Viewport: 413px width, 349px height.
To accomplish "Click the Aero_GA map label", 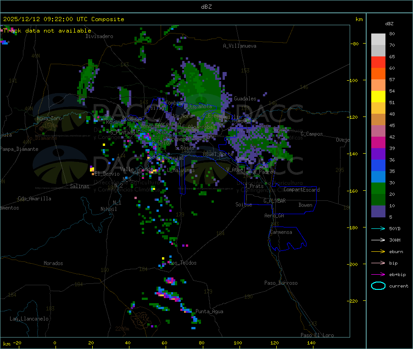I will pyautogui.click(x=274, y=216).
